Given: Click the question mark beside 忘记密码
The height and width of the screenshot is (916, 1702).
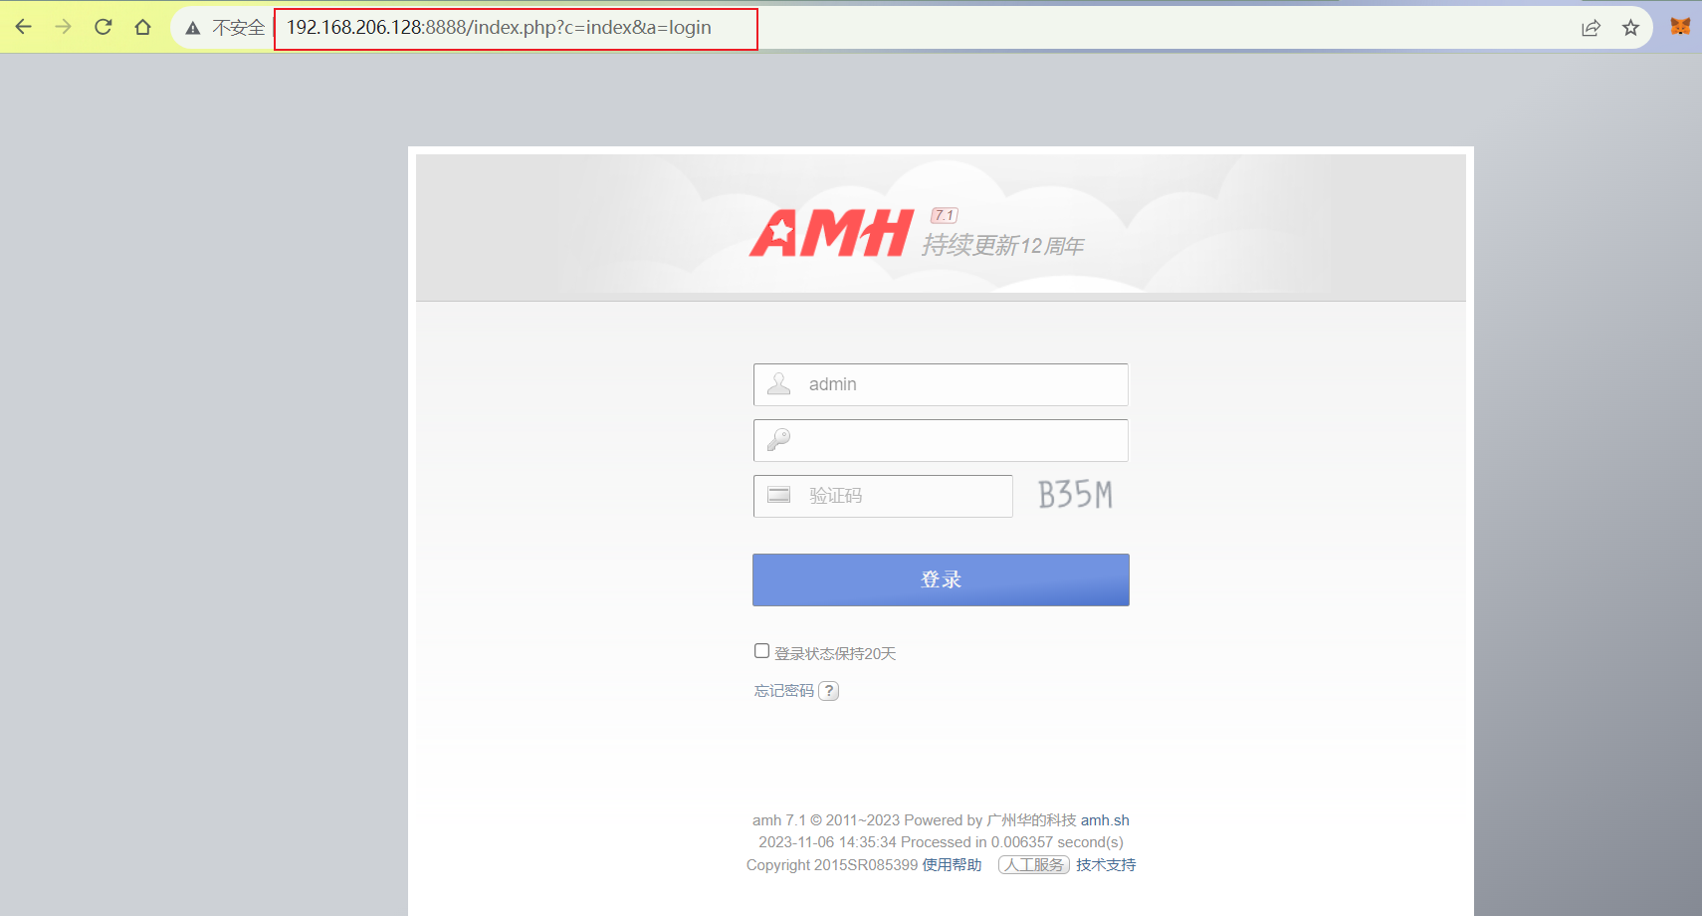Looking at the screenshot, I should click(x=829, y=691).
